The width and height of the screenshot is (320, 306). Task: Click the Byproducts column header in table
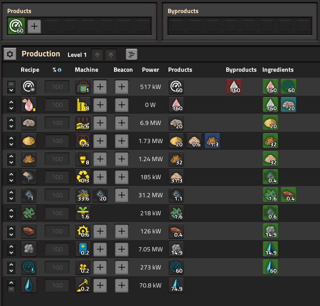pyautogui.click(x=241, y=70)
